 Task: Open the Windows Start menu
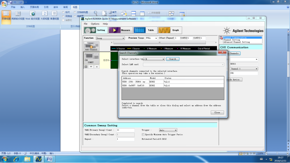click(x=5, y=159)
